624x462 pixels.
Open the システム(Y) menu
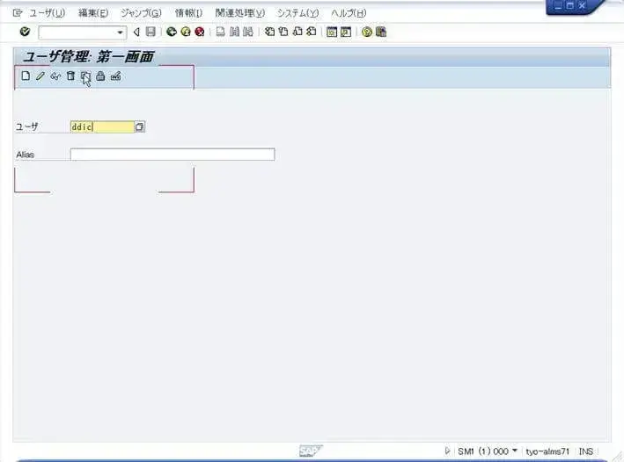[297, 13]
